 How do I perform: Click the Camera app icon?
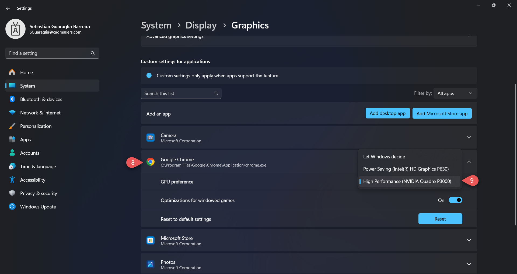[x=151, y=138]
